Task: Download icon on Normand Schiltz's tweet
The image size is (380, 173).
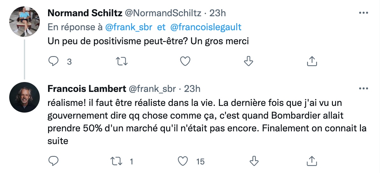Action: (248, 61)
